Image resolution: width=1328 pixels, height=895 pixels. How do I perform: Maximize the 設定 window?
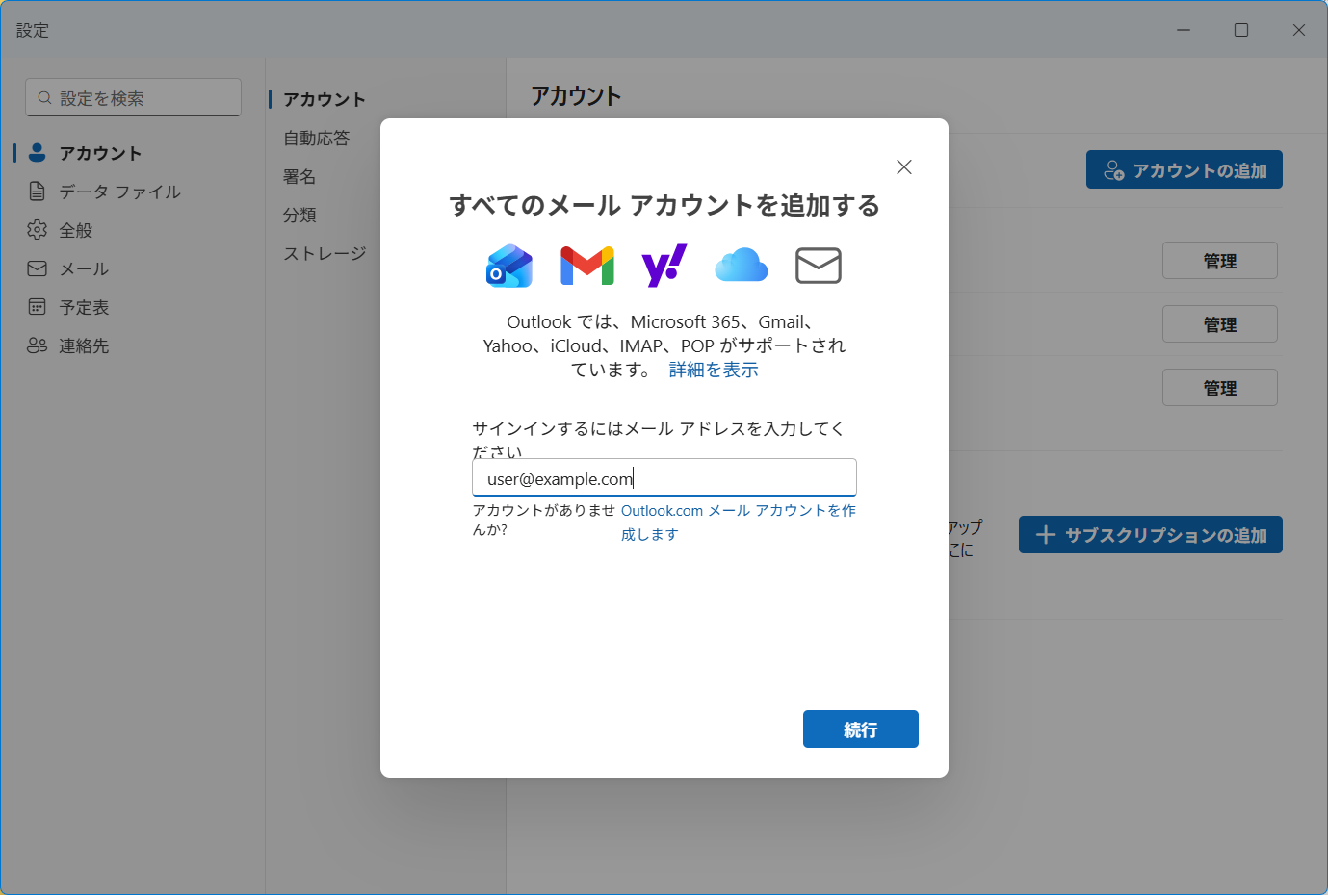tap(1241, 30)
